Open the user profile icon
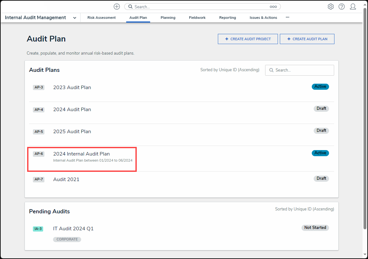 click(x=353, y=7)
